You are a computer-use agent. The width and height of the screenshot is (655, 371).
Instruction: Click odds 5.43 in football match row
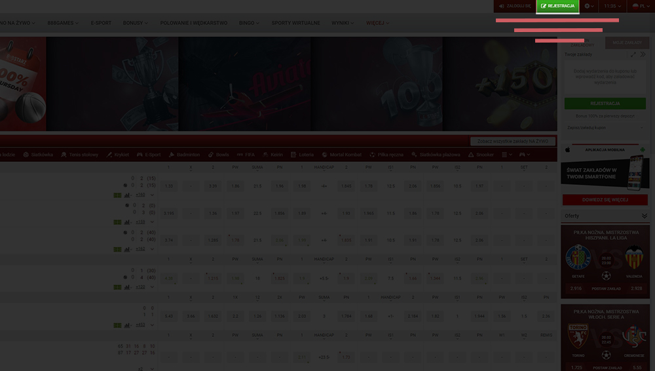point(169,316)
